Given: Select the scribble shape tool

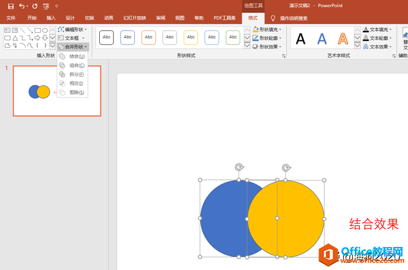Looking at the screenshot, I should click(x=15, y=46).
